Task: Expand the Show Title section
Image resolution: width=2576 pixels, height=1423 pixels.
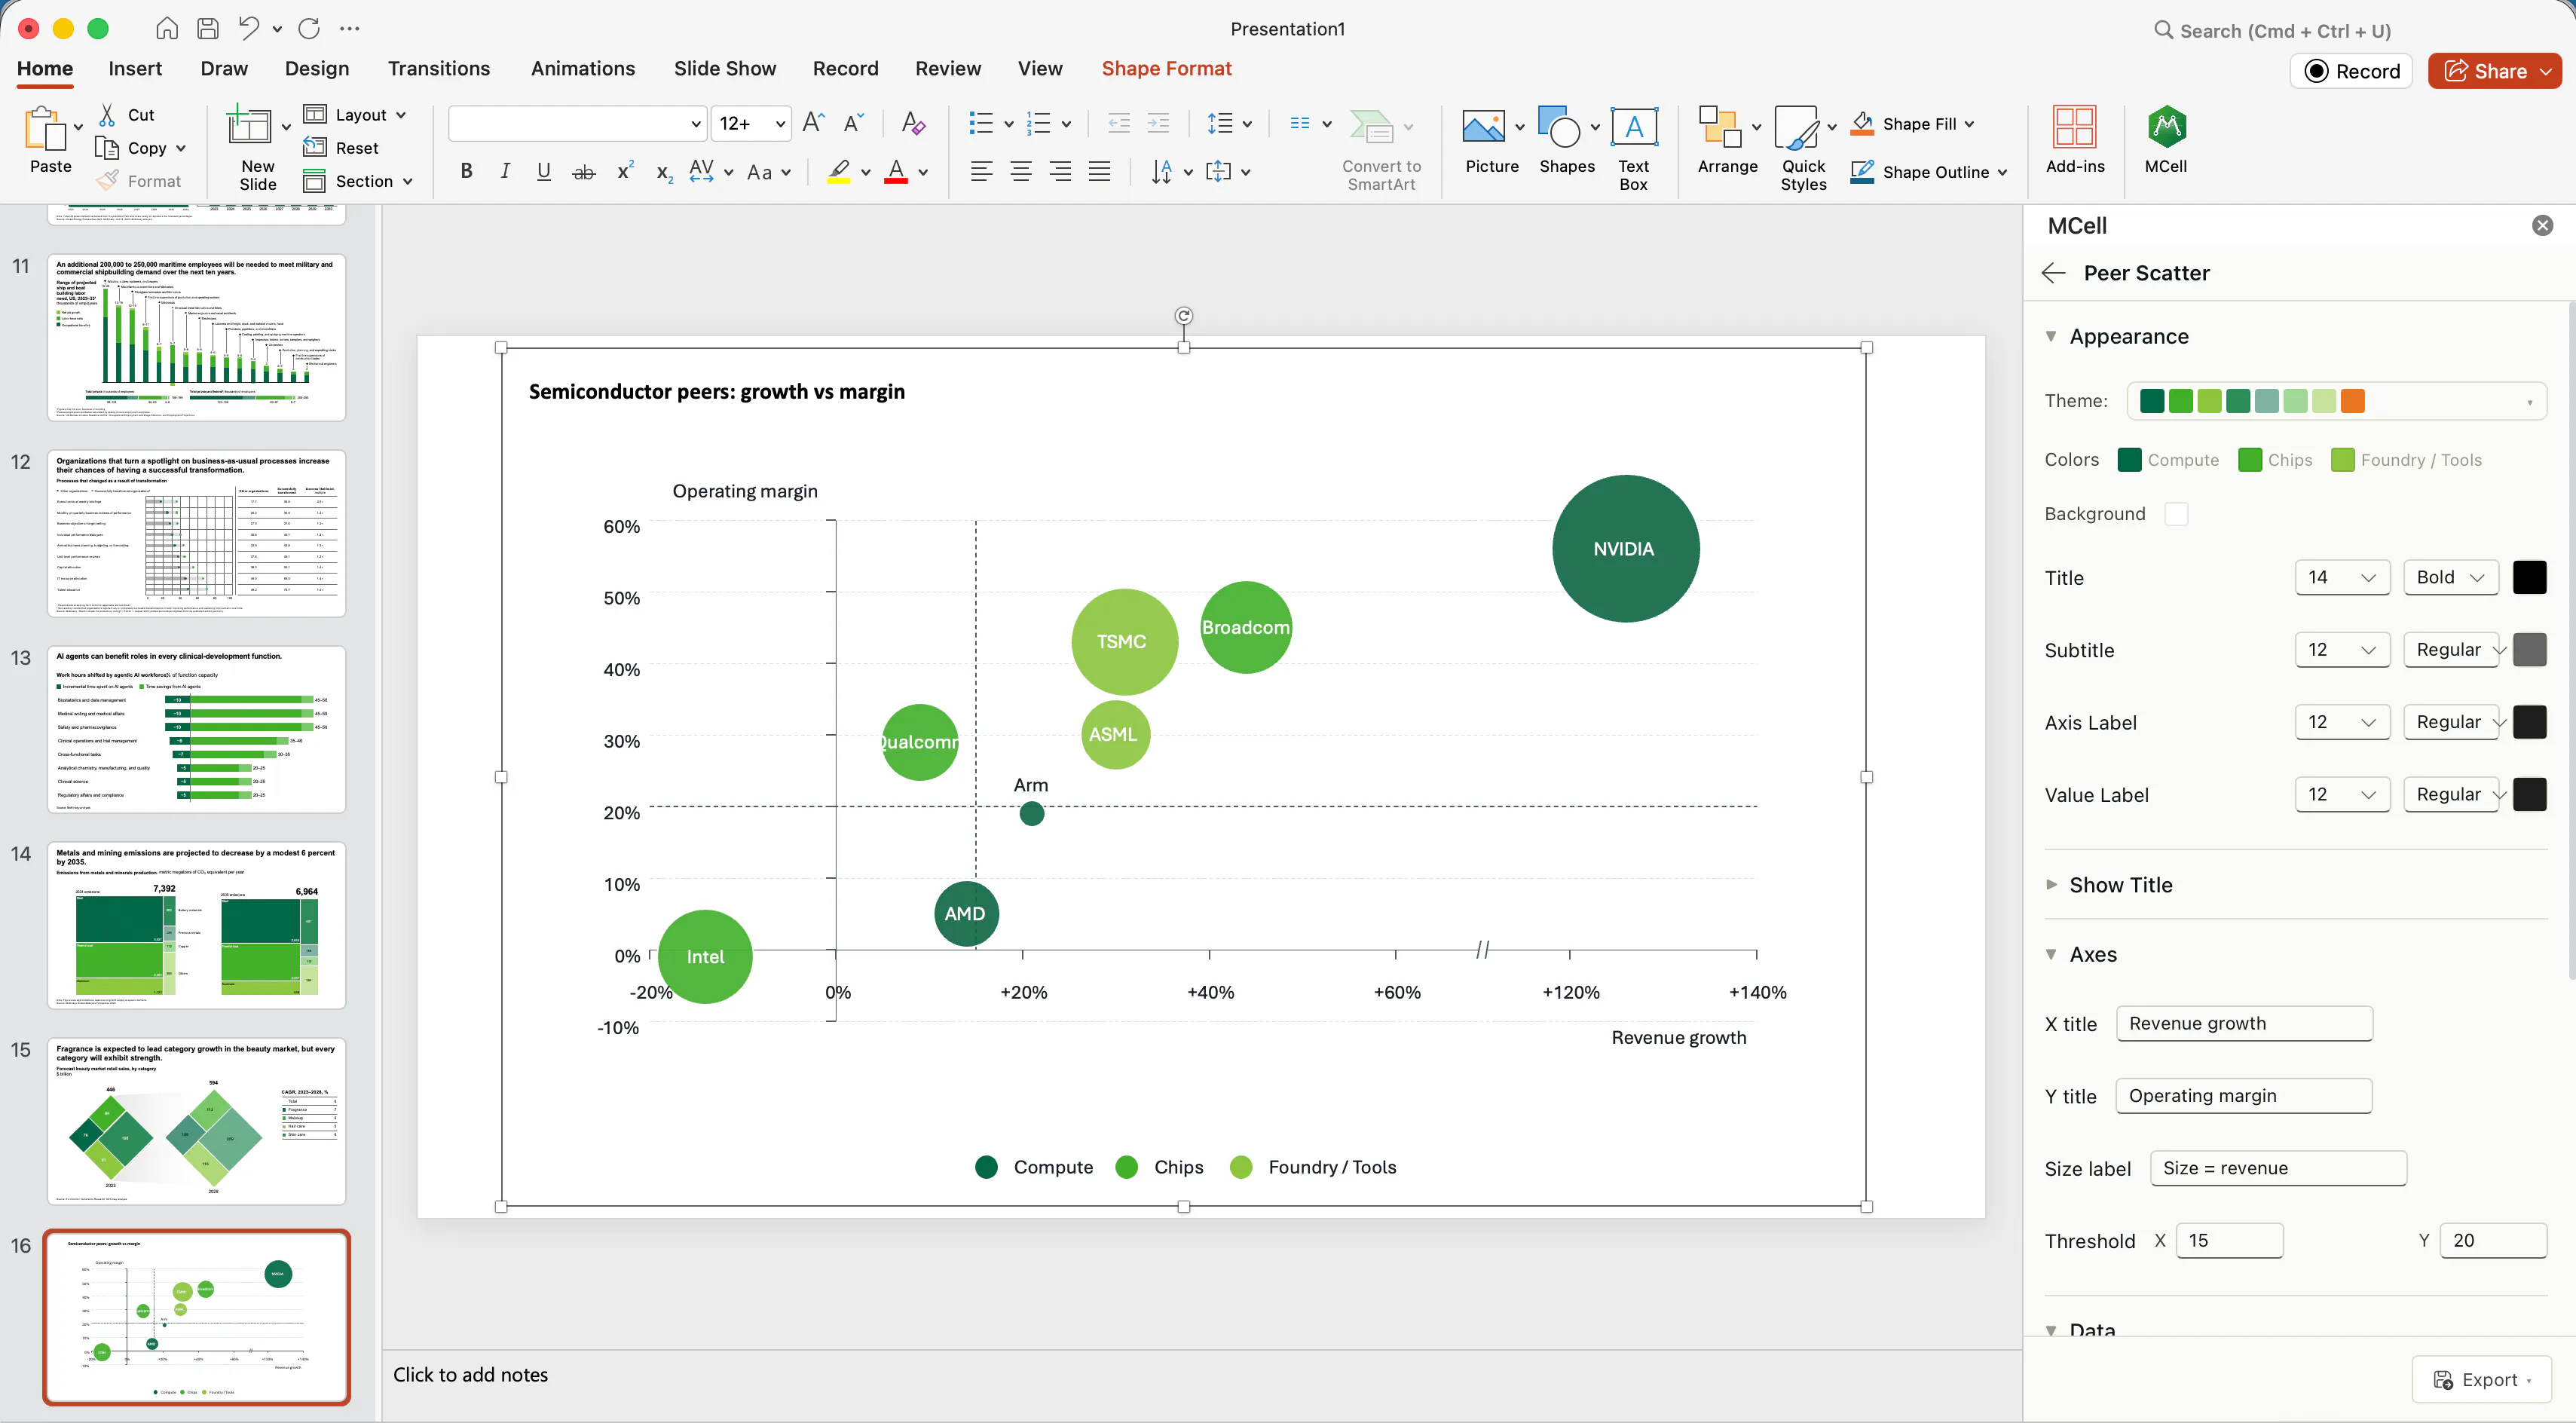Action: point(2052,885)
